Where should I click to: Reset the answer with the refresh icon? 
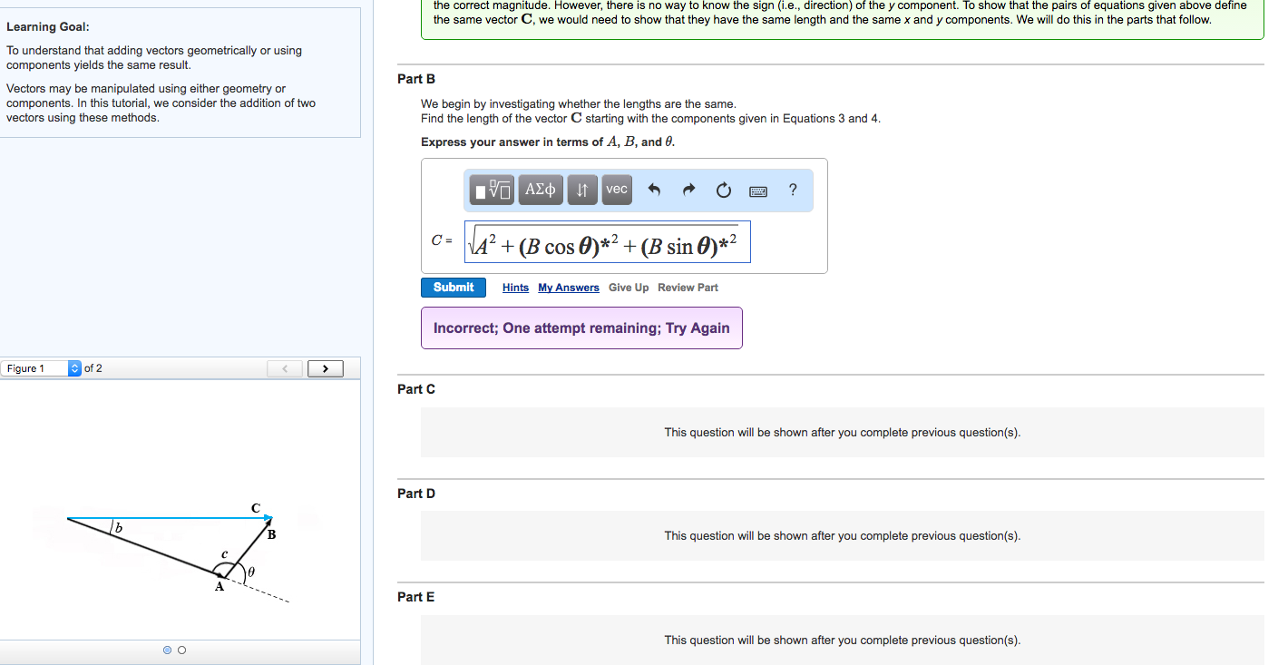click(722, 190)
